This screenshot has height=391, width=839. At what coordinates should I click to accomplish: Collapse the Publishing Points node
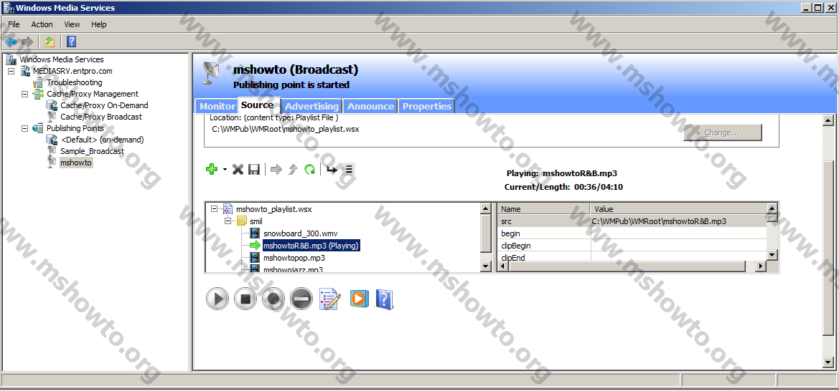point(24,128)
